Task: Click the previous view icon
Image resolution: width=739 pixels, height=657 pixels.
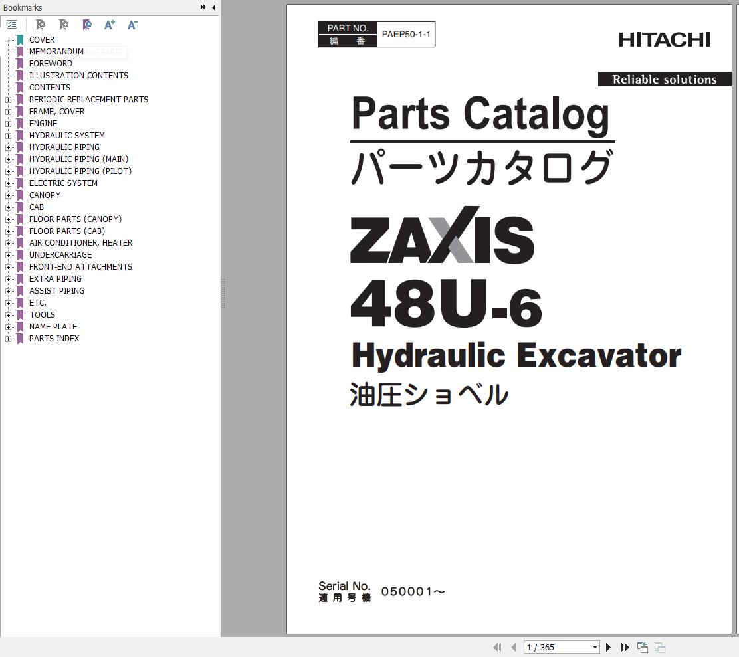Action: tap(643, 647)
